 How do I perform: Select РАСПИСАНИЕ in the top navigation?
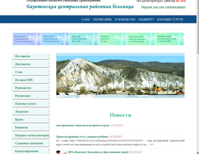[103, 19]
